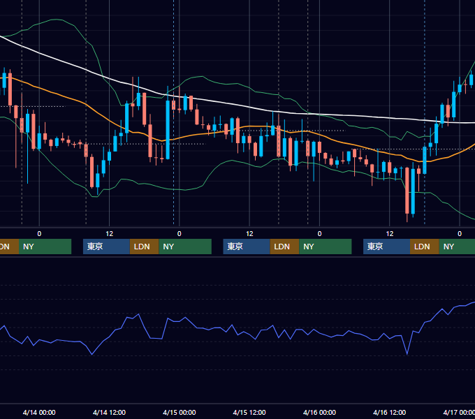
Task: Click the 4/14 12:00 date label
Action: pos(109,412)
